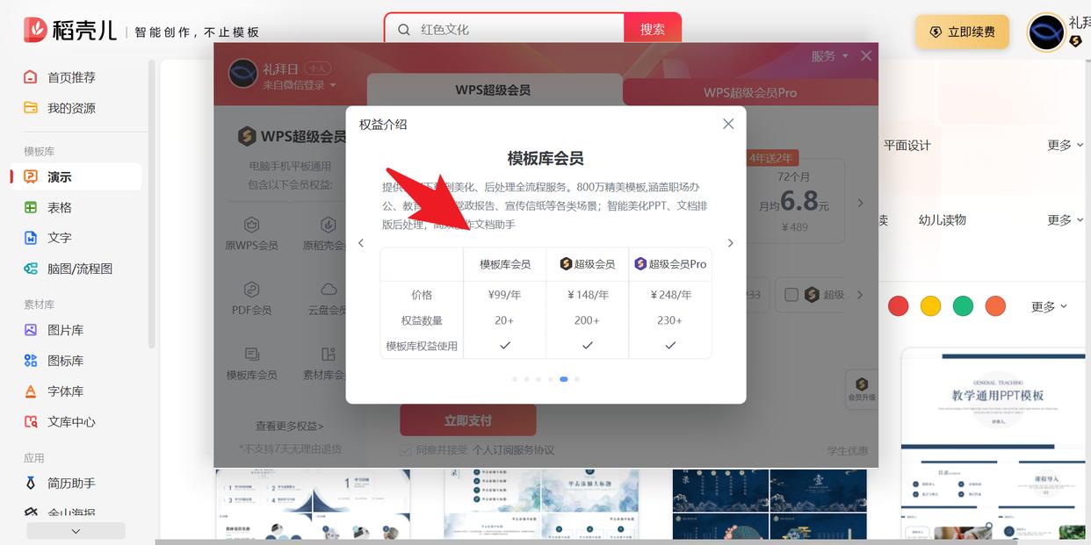Screen dimensions: 1091x545
Task: Open 个人订阅服务协议 link
Action: (514, 450)
